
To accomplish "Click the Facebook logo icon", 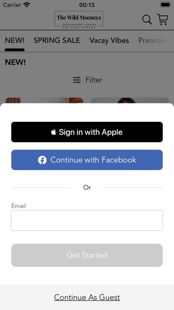I will (42, 160).
